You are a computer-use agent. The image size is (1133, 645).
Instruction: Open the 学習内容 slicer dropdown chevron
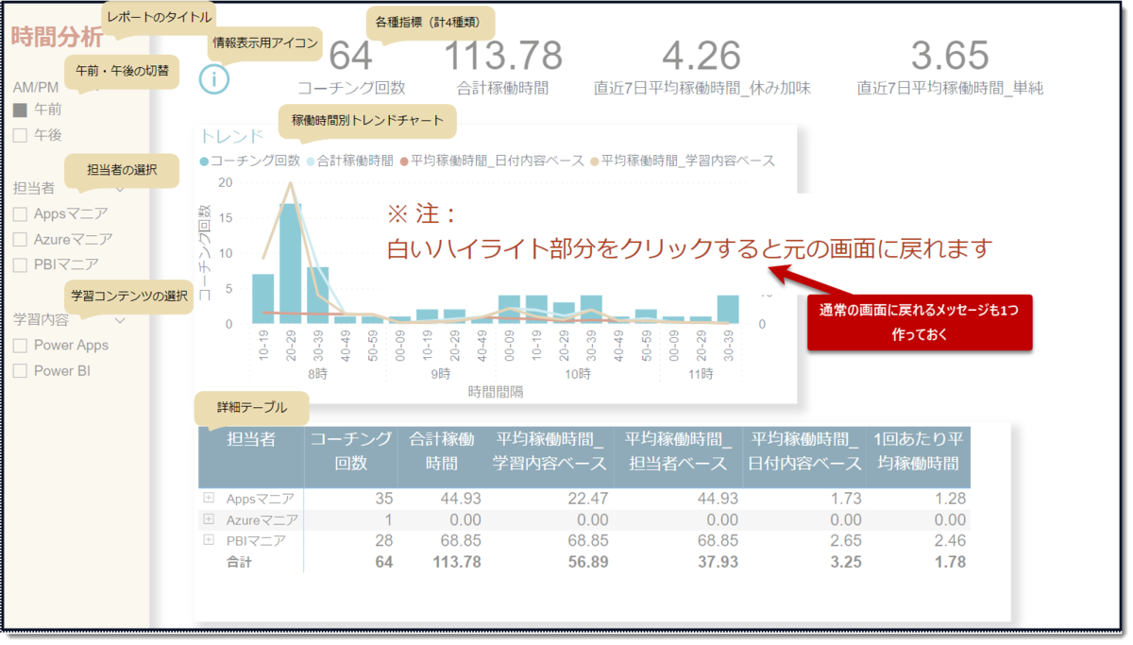click(118, 320)
